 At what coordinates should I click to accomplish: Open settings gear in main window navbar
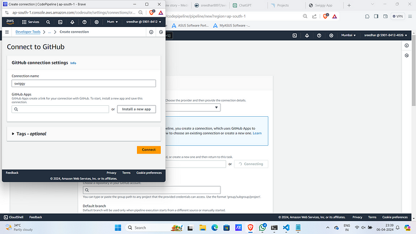(x=331, y=35)
